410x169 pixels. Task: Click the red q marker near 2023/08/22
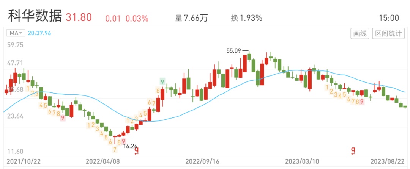point(353,150)
